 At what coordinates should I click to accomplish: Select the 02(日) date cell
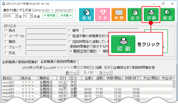[x=63, y=86]
